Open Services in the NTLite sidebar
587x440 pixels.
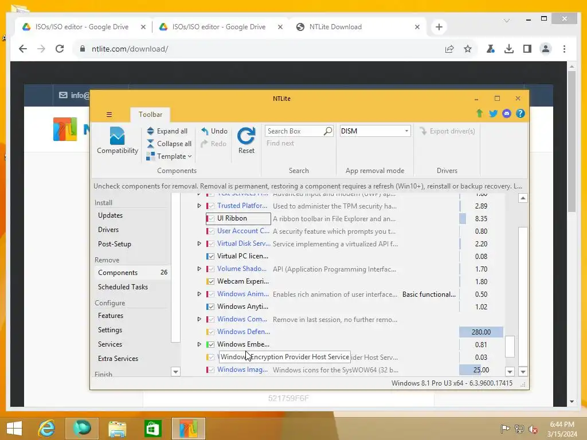pyautogui.click(x=109, y=344)
